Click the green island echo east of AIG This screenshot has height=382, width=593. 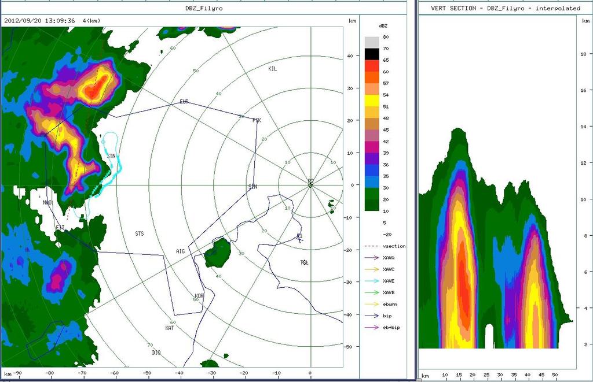coord(218,253)
